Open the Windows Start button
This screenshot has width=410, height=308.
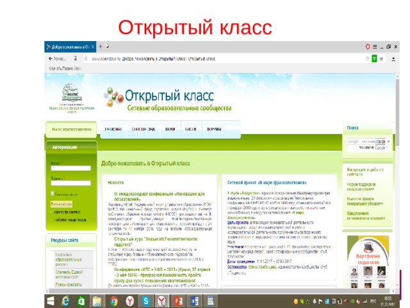51,301
